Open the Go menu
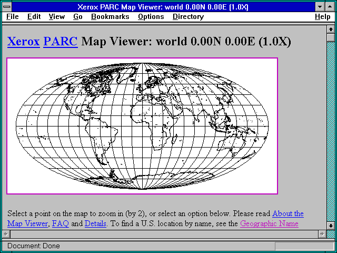 77,16
